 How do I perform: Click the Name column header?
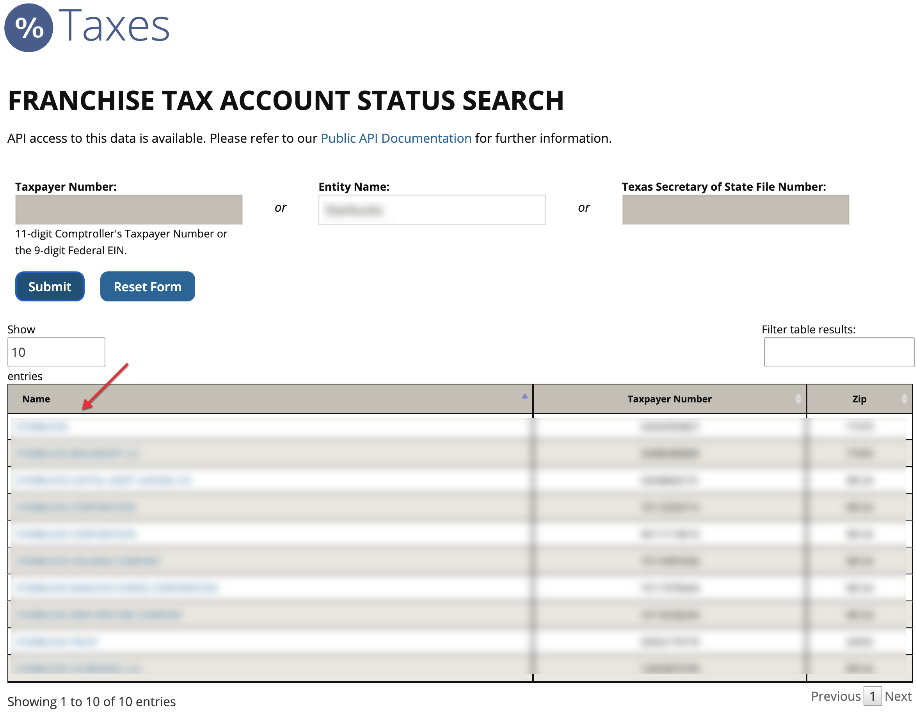(x=36, y=399)
